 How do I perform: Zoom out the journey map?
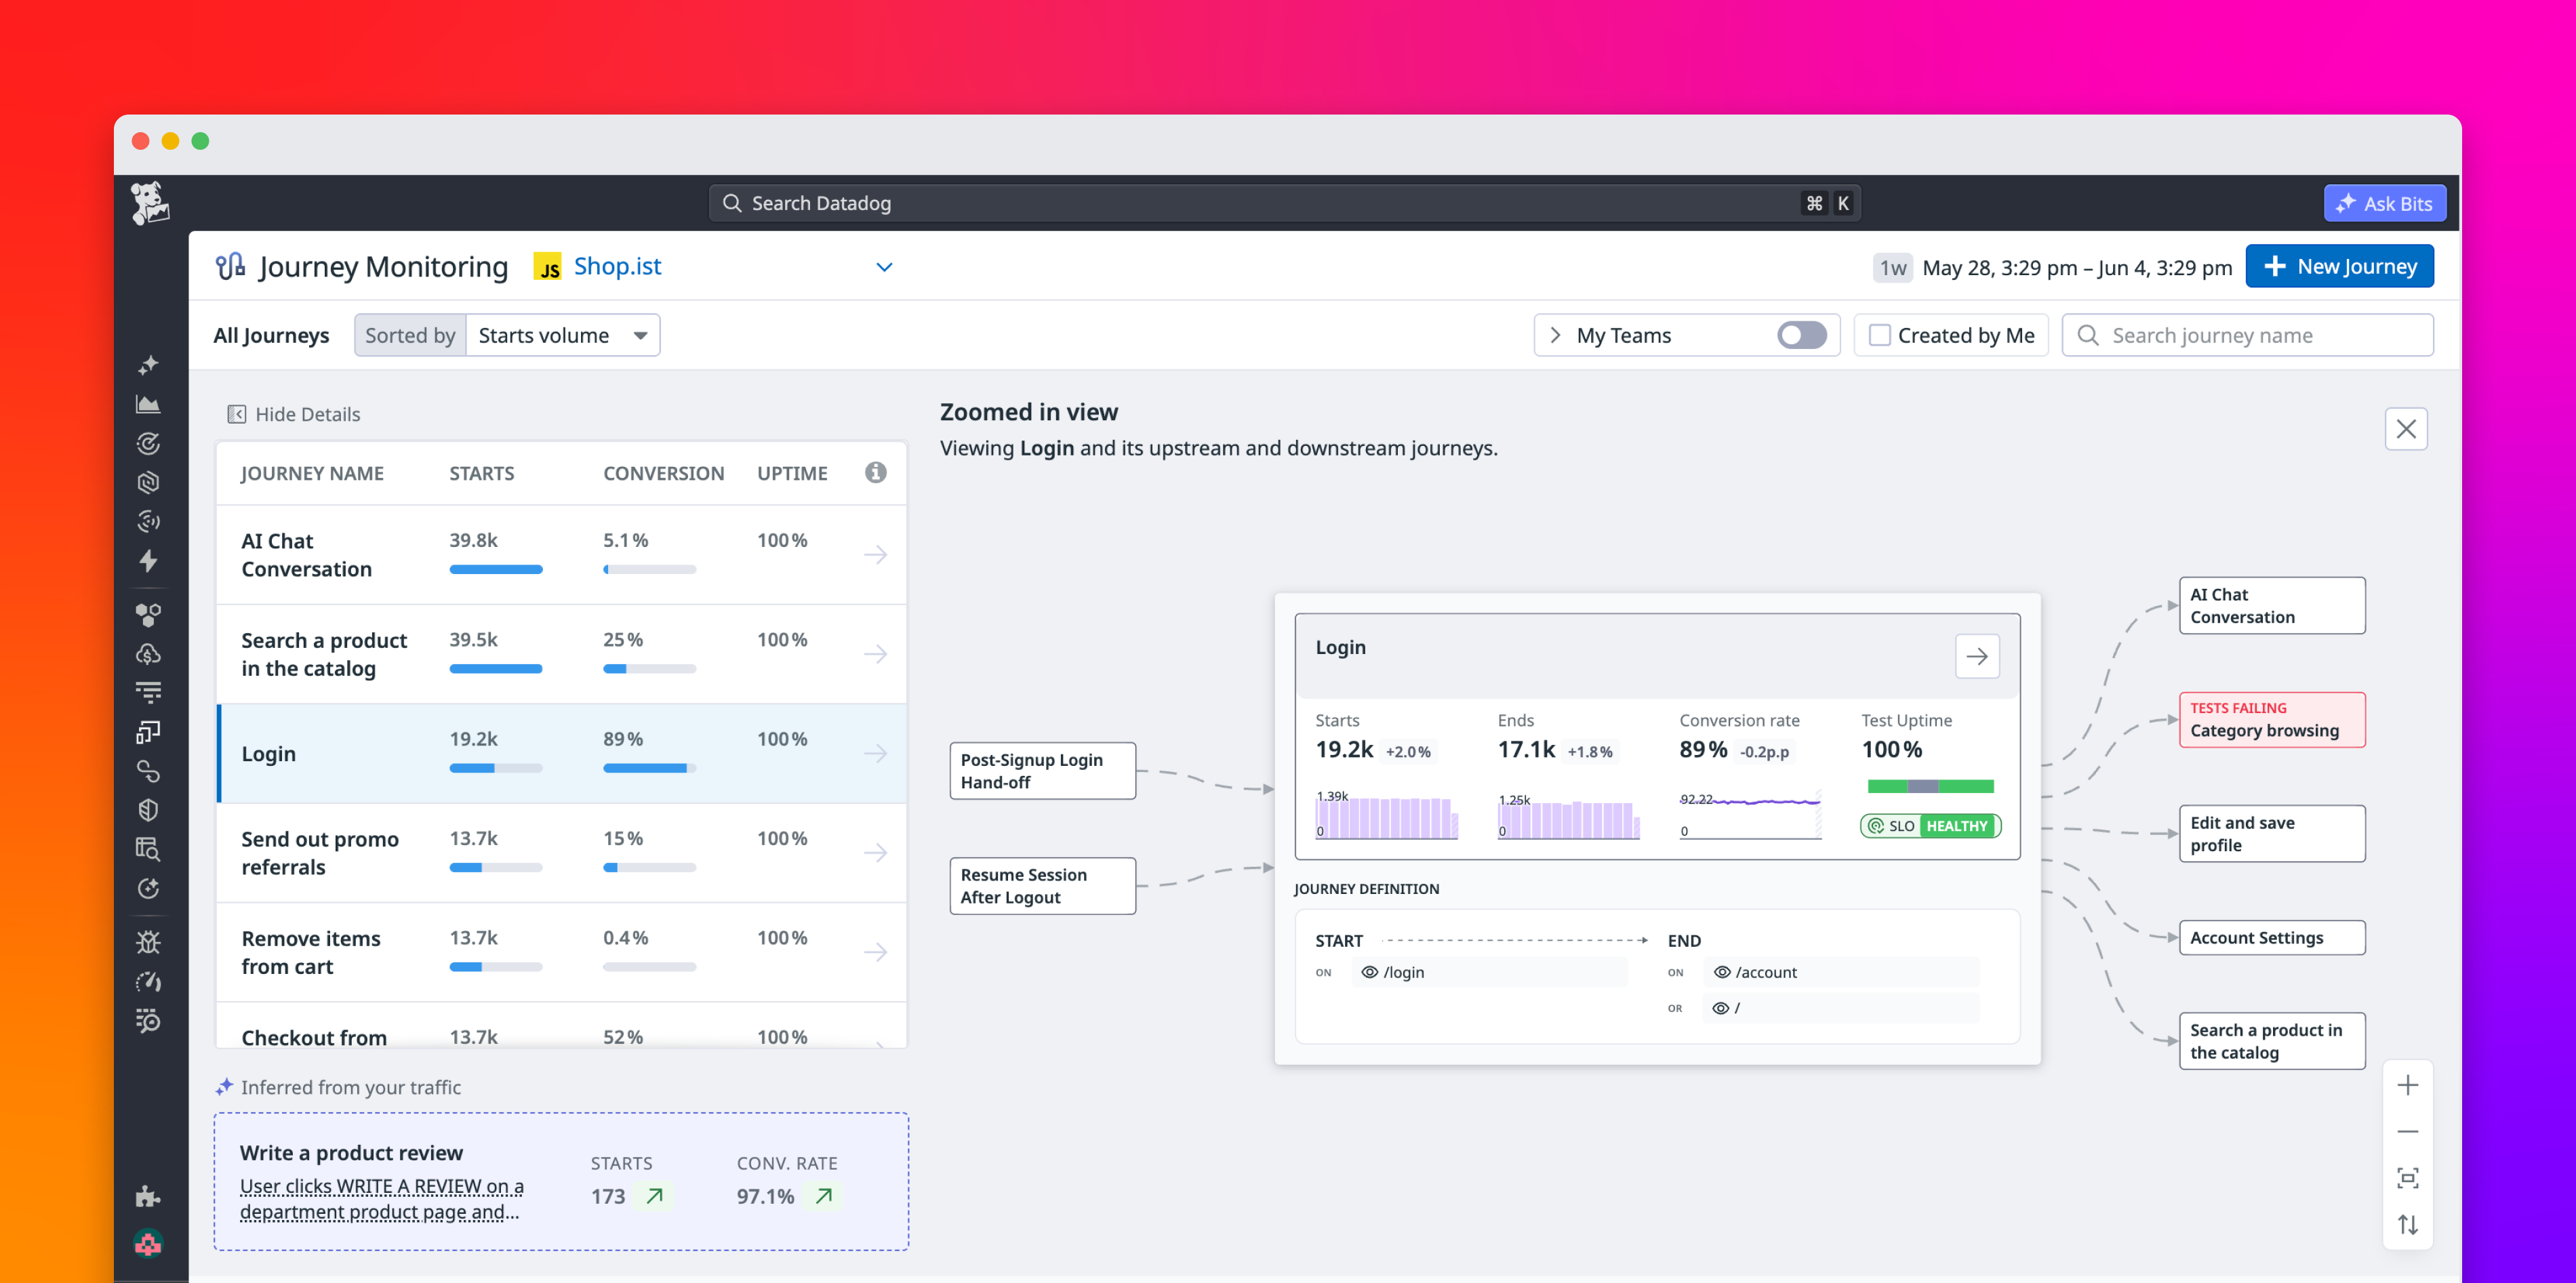(2407, 1132)
